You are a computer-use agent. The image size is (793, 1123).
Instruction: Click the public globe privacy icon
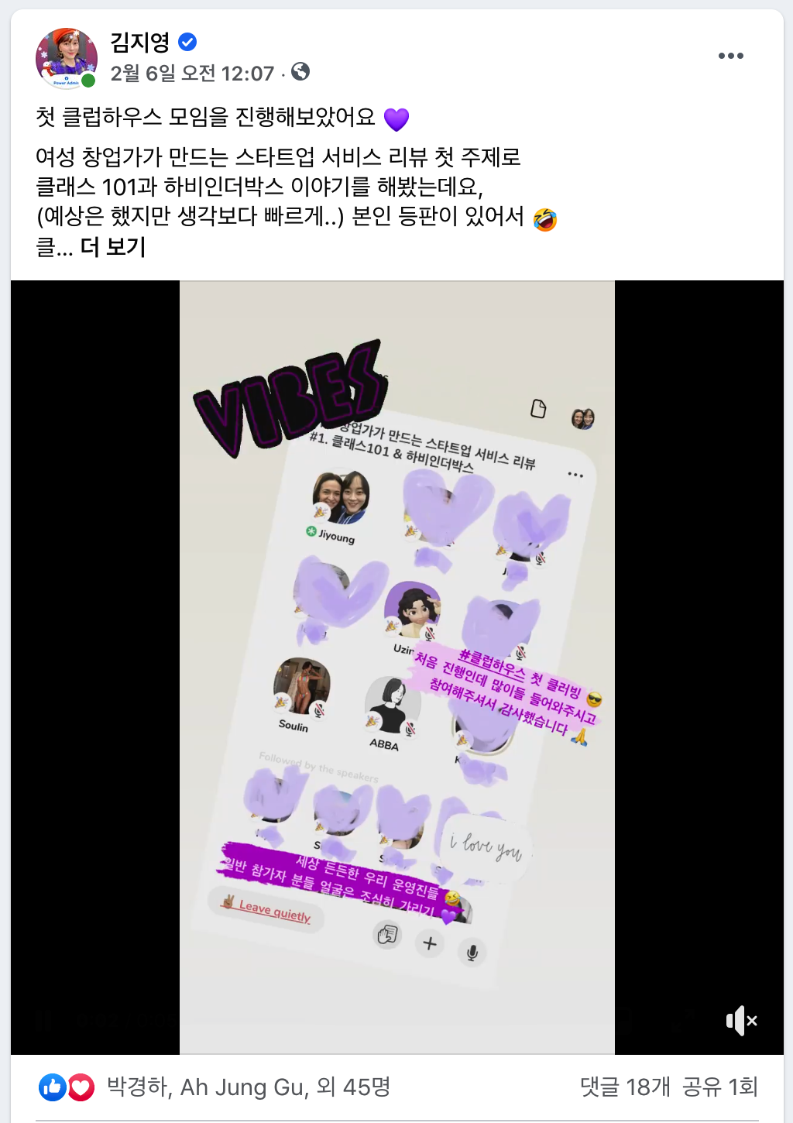(x=300, y=72)
